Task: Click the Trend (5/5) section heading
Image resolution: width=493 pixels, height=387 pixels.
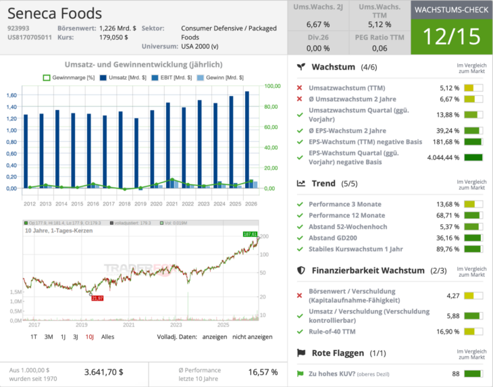Action: coord(334,183)
